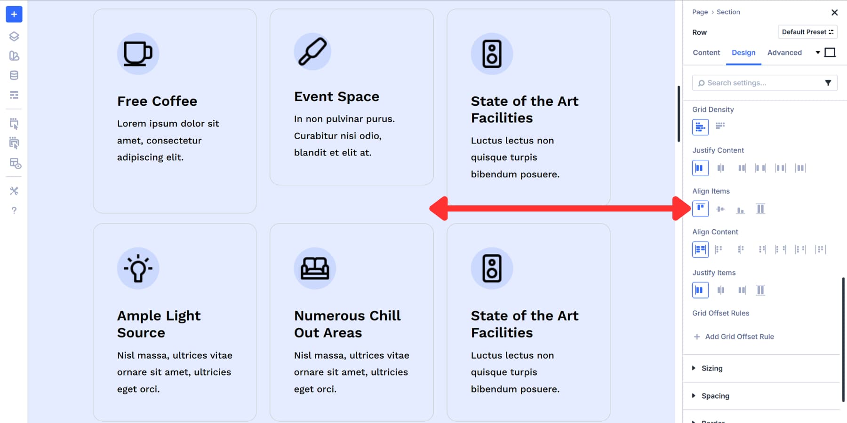Screen dimensions: 847x423
Task: Open the Default Preset button
Action: pos(807,32)
